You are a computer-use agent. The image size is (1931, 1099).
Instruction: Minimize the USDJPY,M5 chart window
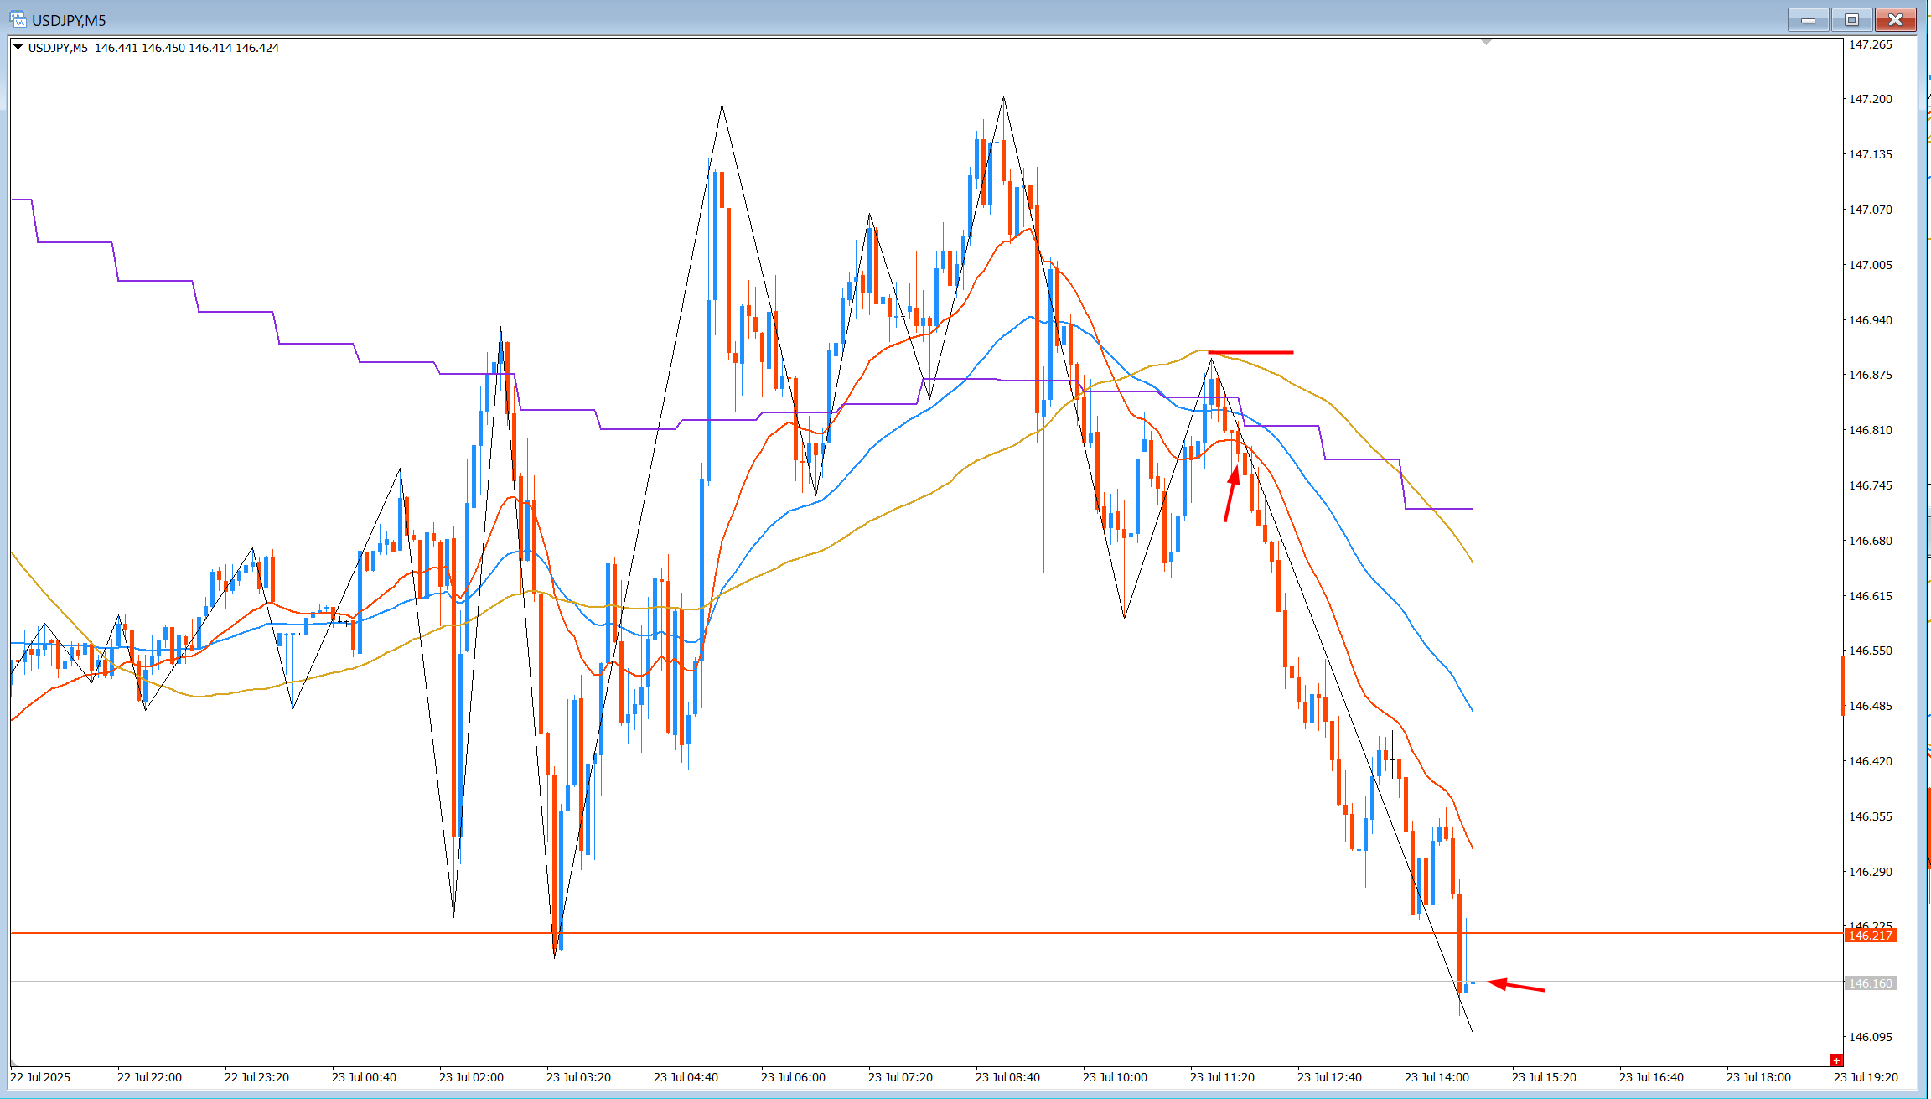tap(1808, 19)
